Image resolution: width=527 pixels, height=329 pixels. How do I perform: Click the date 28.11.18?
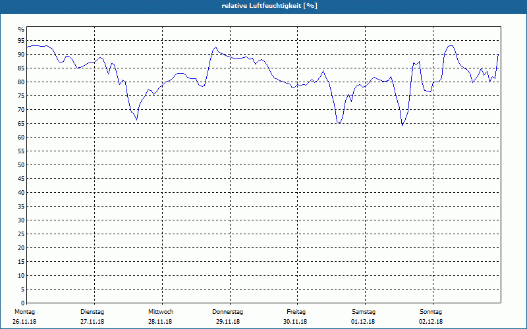click(x=160, y=322)
